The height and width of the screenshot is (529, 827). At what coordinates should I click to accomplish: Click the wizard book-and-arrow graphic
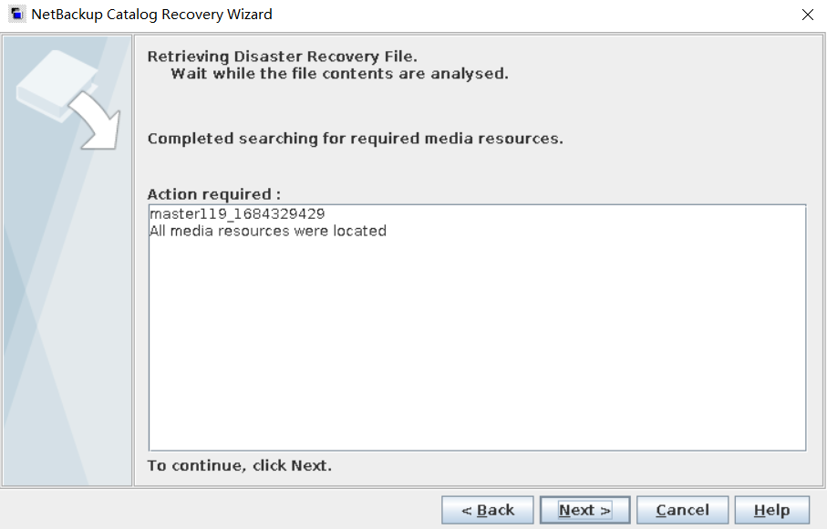(x=64, y=96)
